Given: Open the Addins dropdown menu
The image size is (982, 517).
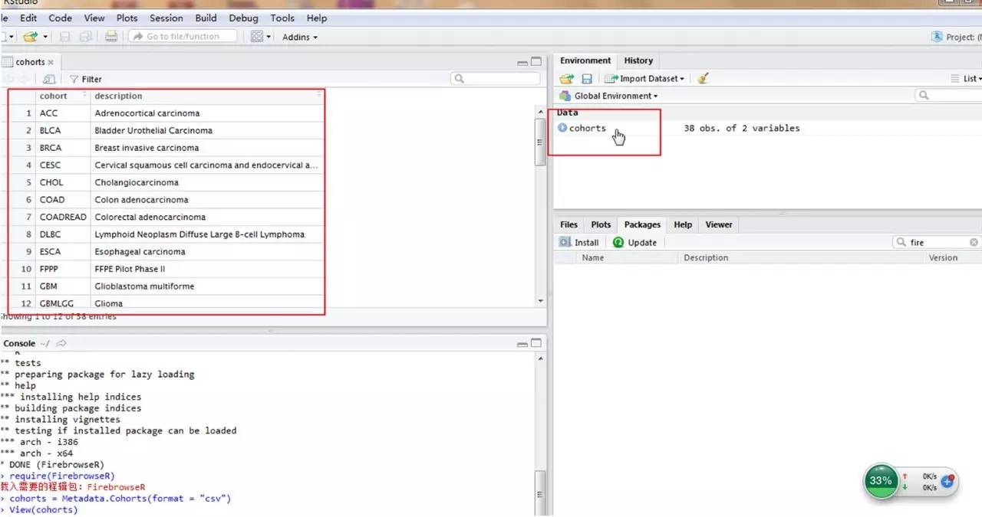Looking at the screenshot, I should tap(299, 37).
